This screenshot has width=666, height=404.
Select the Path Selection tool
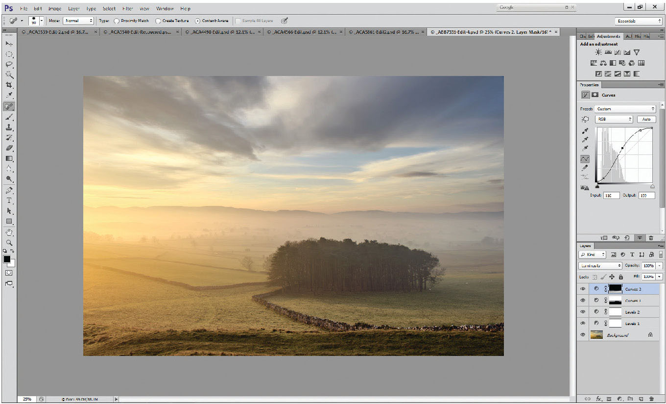pyautogui.click(x=9, y=211)
